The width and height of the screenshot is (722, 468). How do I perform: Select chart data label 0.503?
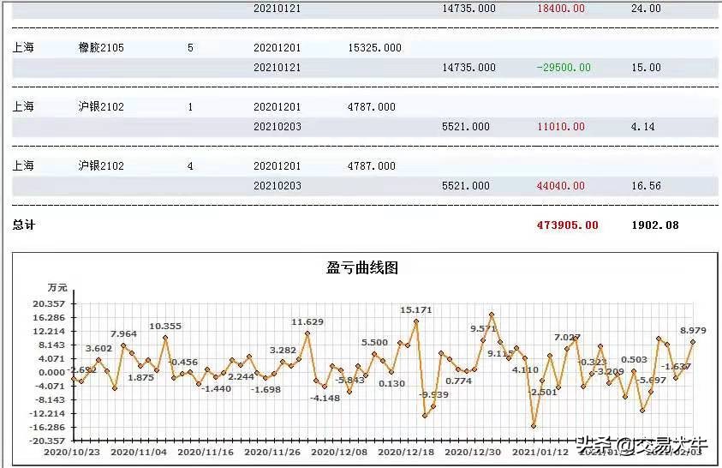pyautogui.click(x=634, y=360)
